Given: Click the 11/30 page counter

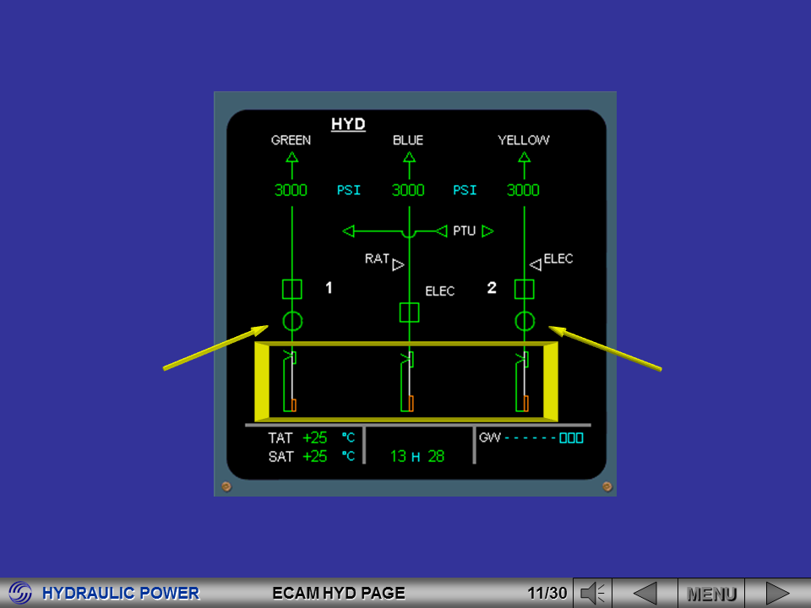Looking at the screenshot, I should pos(546,592).
